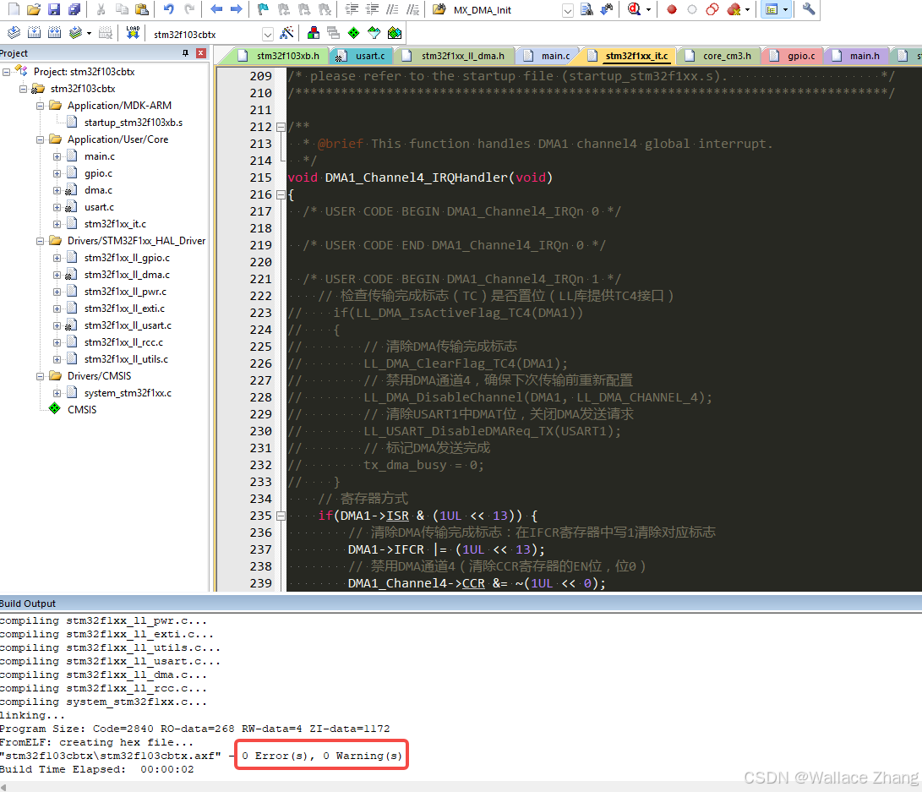Screen dimensions: 922x792
Task: Toggle pin on the Project panel
Action: click(x=186, y=53)
